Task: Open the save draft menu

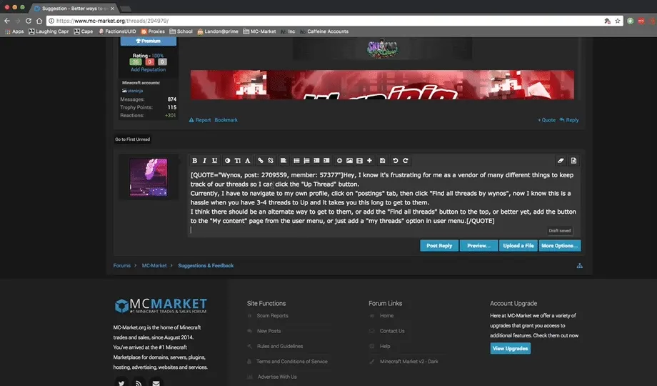Action: coord(383,161)
